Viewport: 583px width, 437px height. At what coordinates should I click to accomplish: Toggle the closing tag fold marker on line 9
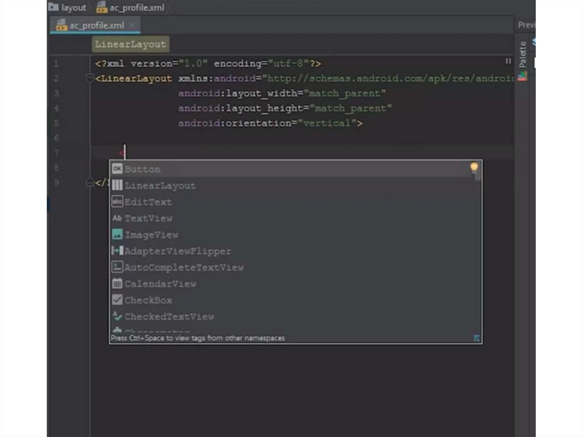pos(89,183)
